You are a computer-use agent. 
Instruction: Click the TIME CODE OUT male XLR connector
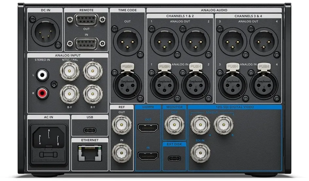(x=127, y=42)
